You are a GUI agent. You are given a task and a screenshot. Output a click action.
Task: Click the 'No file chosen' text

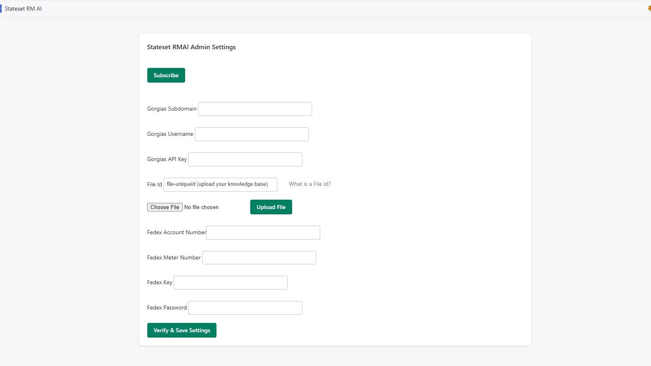(201, 207)
